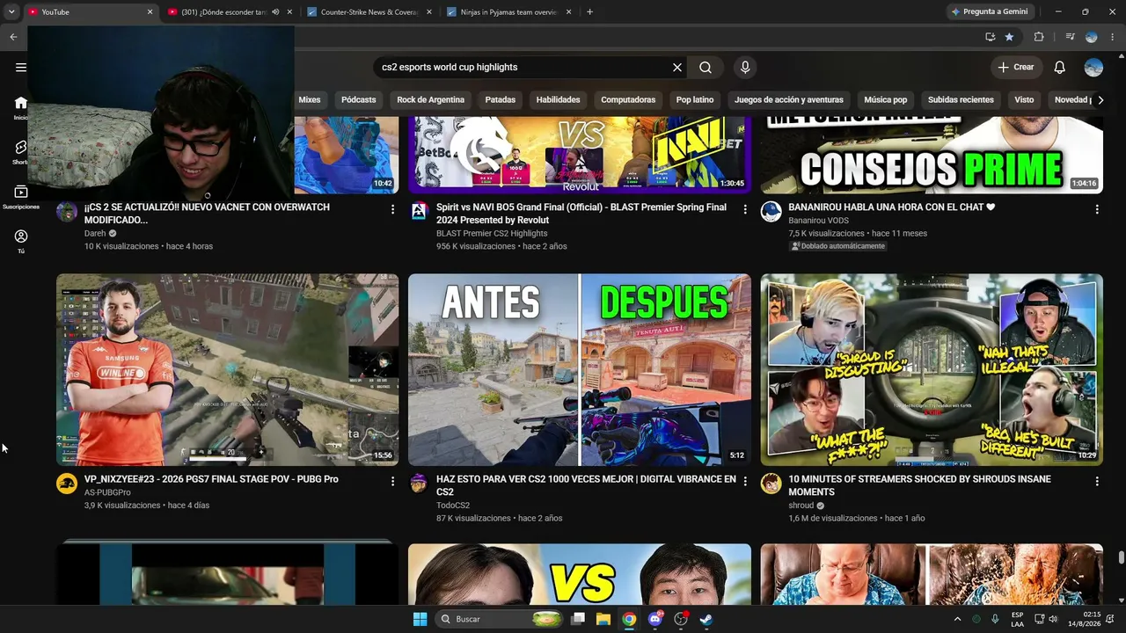
Task: Open the Dareh channel link
Action: click(x=95, y=234)
